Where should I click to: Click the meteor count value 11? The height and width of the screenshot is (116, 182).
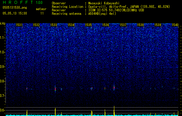click(42, 13)
